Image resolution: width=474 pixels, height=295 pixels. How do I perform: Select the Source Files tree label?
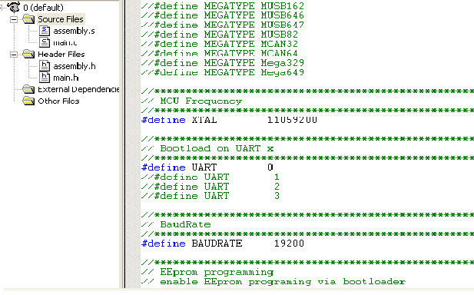[61, 19]
